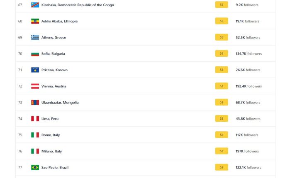302x178 pixels.
Task: Click the Mongolia flag icon
Action: click(35, 103)
